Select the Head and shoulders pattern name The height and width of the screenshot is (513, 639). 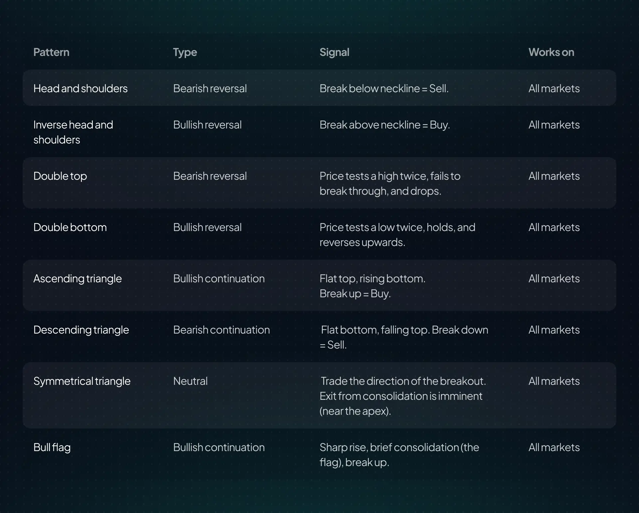pos(81,89)
